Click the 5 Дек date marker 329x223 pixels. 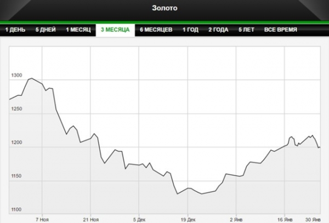click(x=139, y=216)
